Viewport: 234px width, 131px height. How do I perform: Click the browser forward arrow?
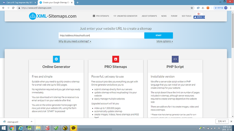click(x=8, y=8)
